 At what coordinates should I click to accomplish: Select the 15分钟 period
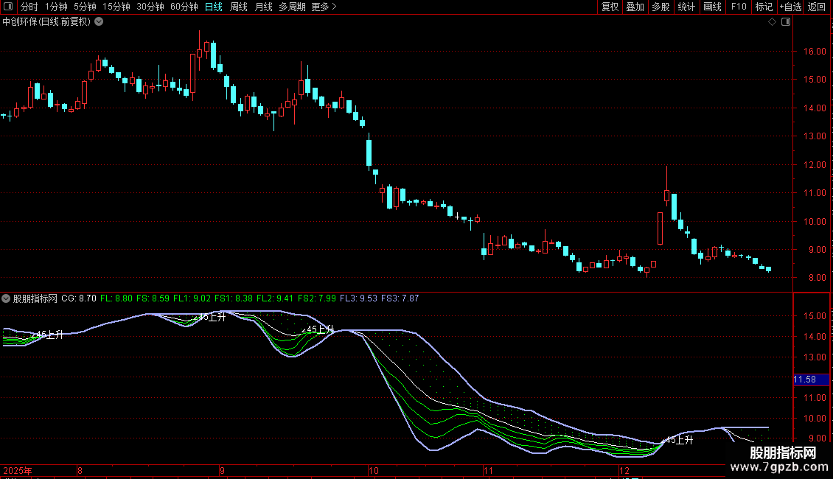click(x=116, y=7)
